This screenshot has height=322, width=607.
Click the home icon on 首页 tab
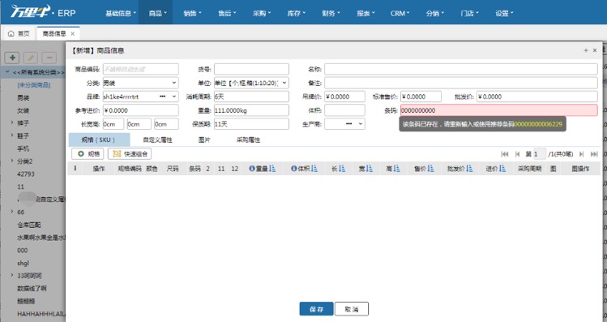pyautogui.click(x=11, y=34)
